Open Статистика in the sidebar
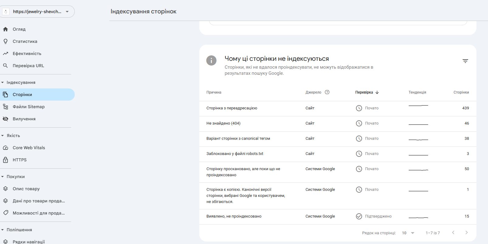Image resolution: width=488 pixels, height=244 pixels. coord(25,41)
